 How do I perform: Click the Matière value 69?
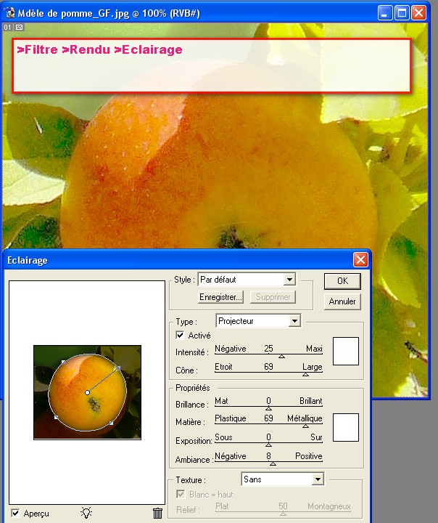pos(268,418)
